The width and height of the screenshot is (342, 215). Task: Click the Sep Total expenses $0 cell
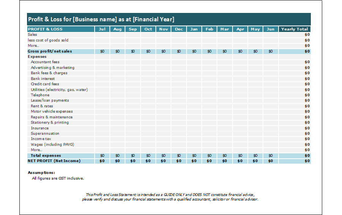tap(133, 156)
